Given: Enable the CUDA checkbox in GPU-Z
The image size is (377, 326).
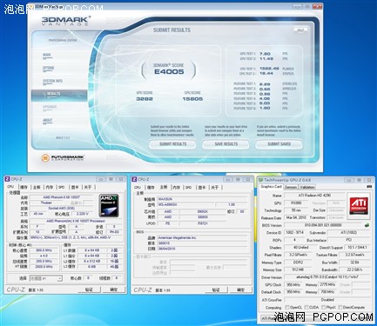Looking at the screenshot, I should pyautogui.click(x=307, y=308).
